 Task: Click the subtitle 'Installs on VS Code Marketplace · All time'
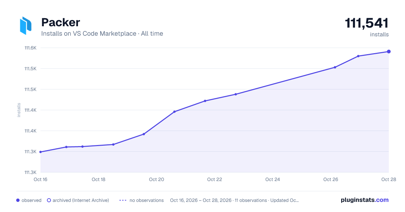(x=102, y=34)
